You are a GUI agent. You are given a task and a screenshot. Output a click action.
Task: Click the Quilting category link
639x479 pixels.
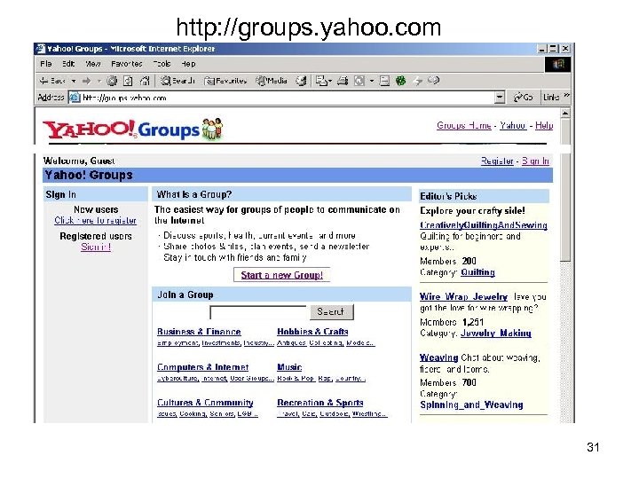pos(477,272)
